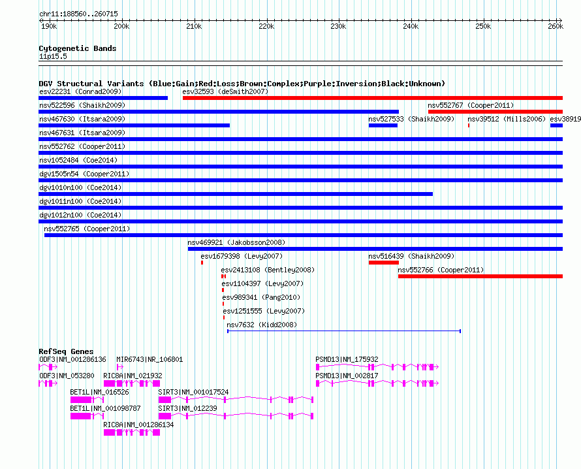Click nsv7632 (Kidd2008) thin blue line
The image size is (581, 469).
point(344,331)
